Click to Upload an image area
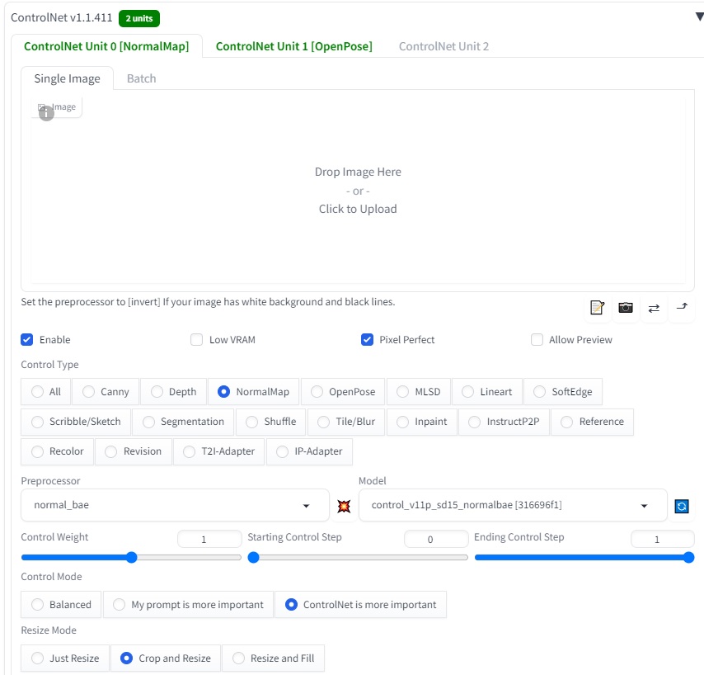Image resolution: width=704 pixels, height=675 pixels. [358, 190]
